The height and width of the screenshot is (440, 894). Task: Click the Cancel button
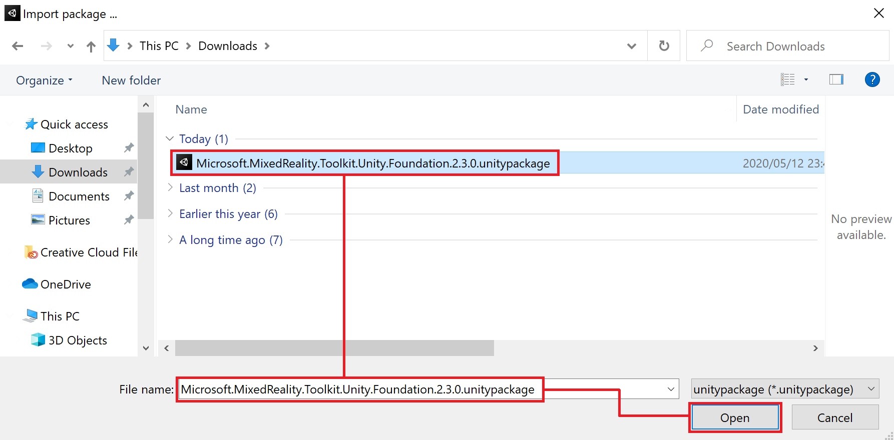point(835,417)
